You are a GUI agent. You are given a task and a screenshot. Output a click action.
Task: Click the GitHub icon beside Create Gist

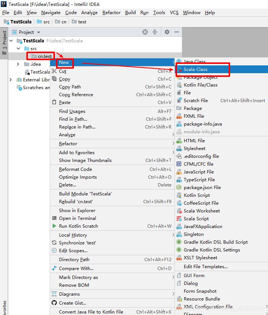pos(54,303)
